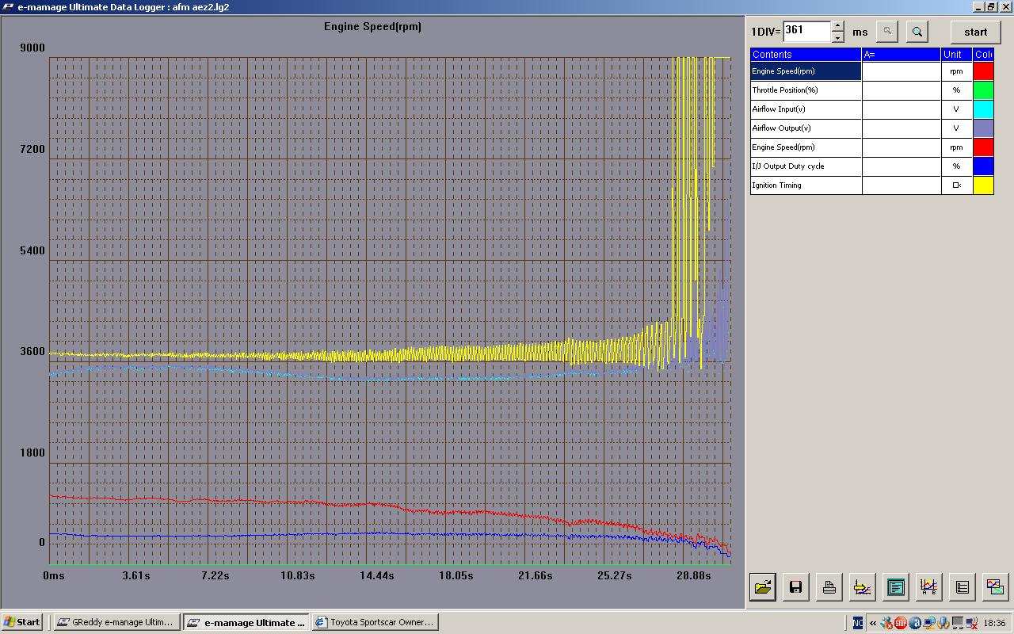This screenshot has height=634, width=1014.
Task: Print the graph using printer icon
Action: click(x=829, y=586)
